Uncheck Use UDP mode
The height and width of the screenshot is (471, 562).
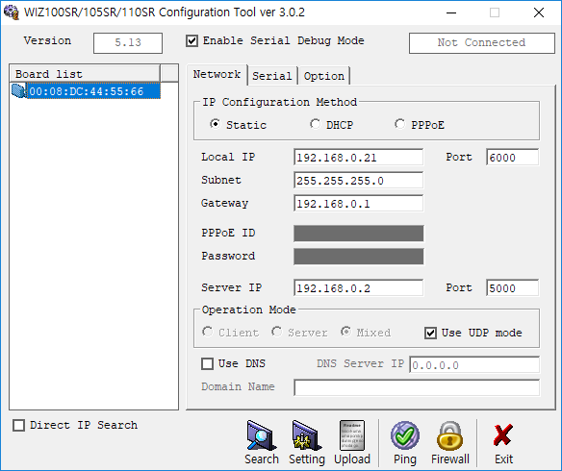point(430,333)
